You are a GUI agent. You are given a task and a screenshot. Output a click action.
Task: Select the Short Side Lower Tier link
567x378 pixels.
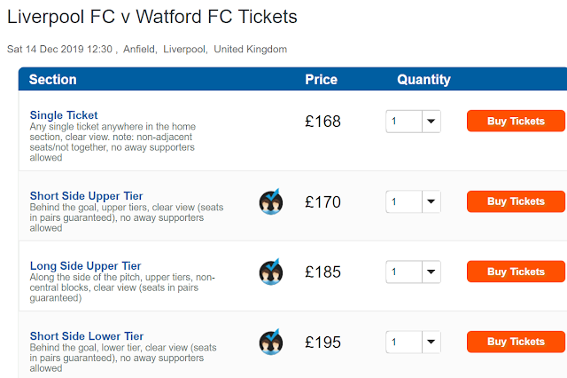tap(86, 336)
